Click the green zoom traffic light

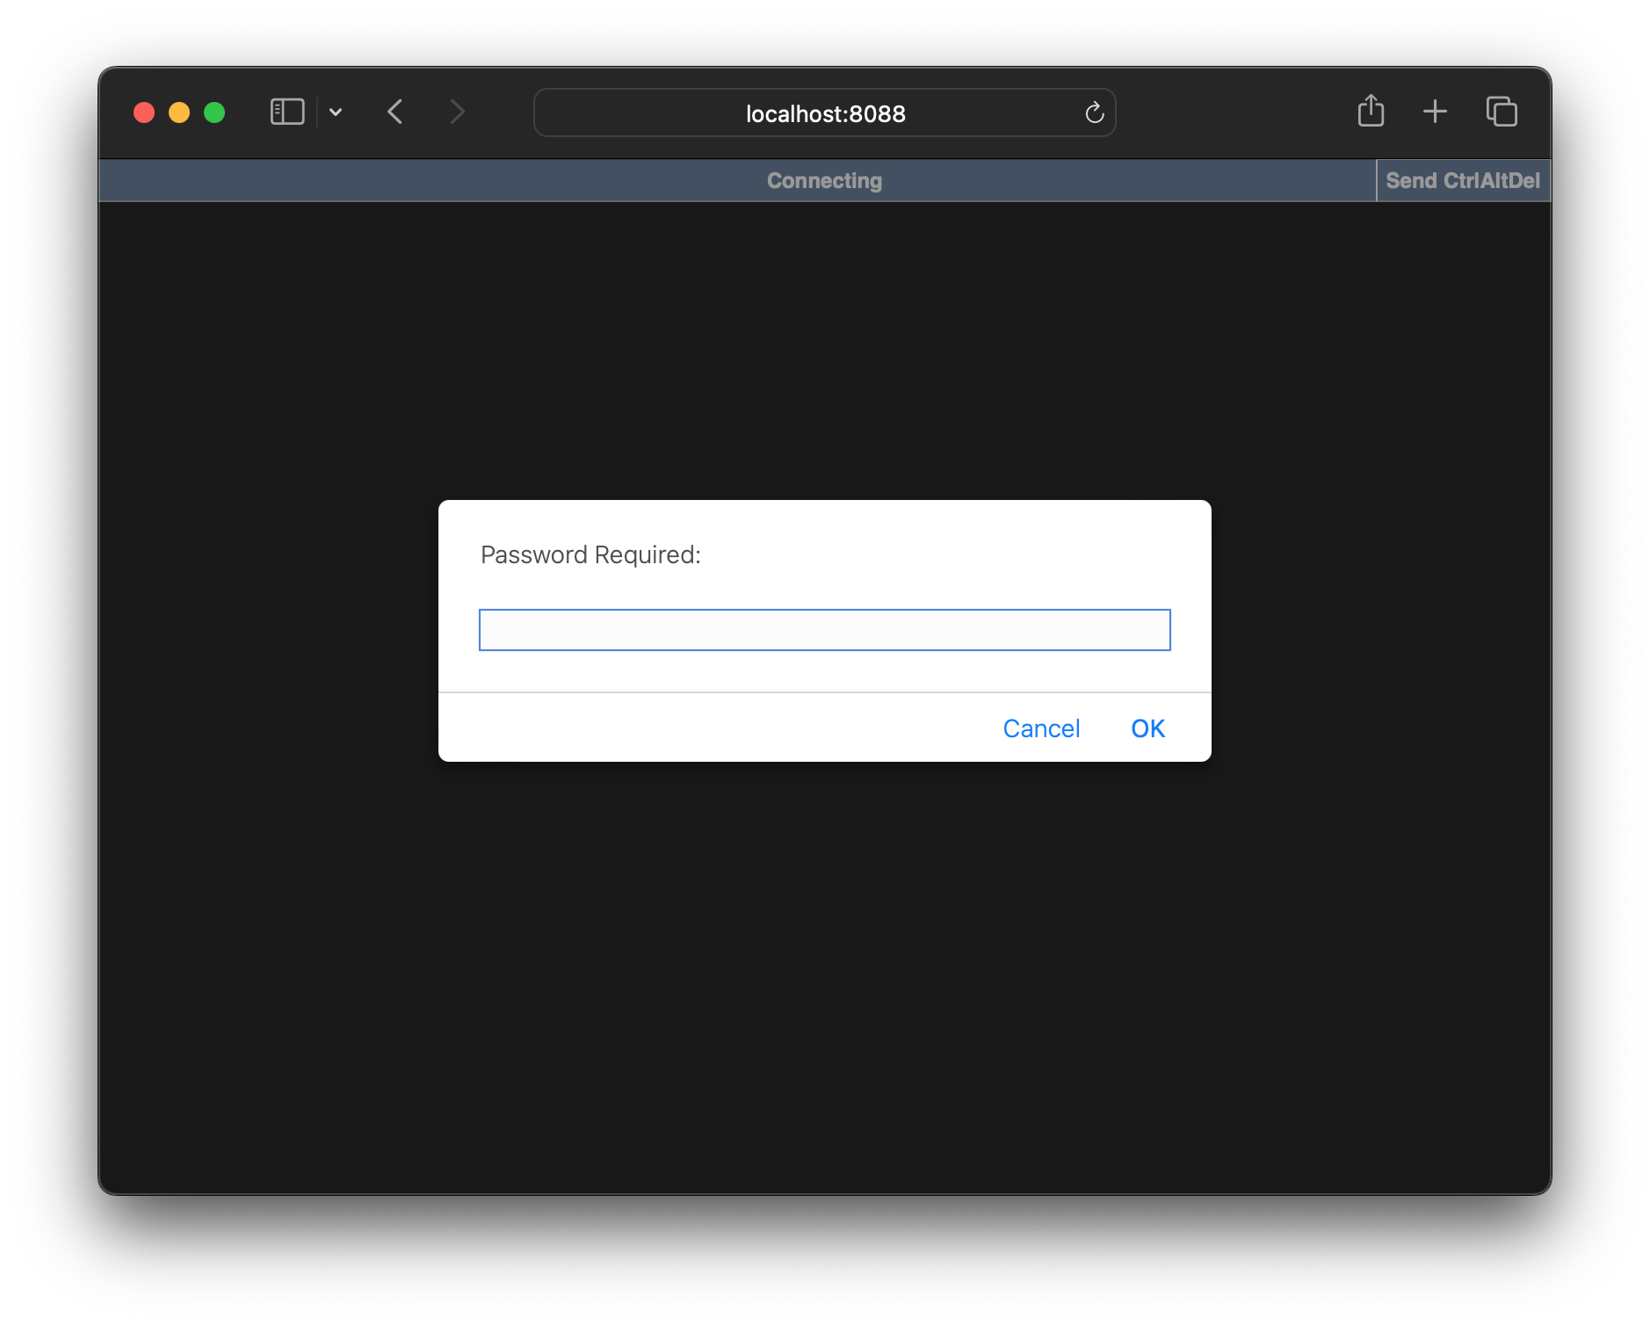pos(213,112)
